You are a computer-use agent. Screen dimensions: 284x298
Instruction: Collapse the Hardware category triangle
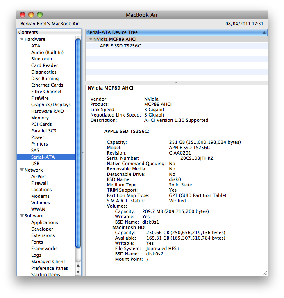[x=22, y=39]
